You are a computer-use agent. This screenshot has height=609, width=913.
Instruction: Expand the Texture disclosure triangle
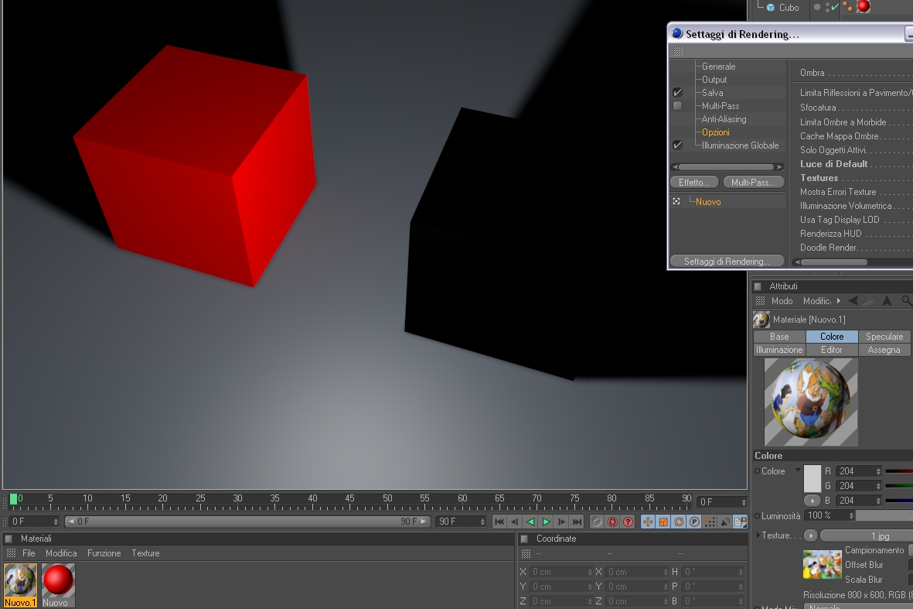[758, 535]
